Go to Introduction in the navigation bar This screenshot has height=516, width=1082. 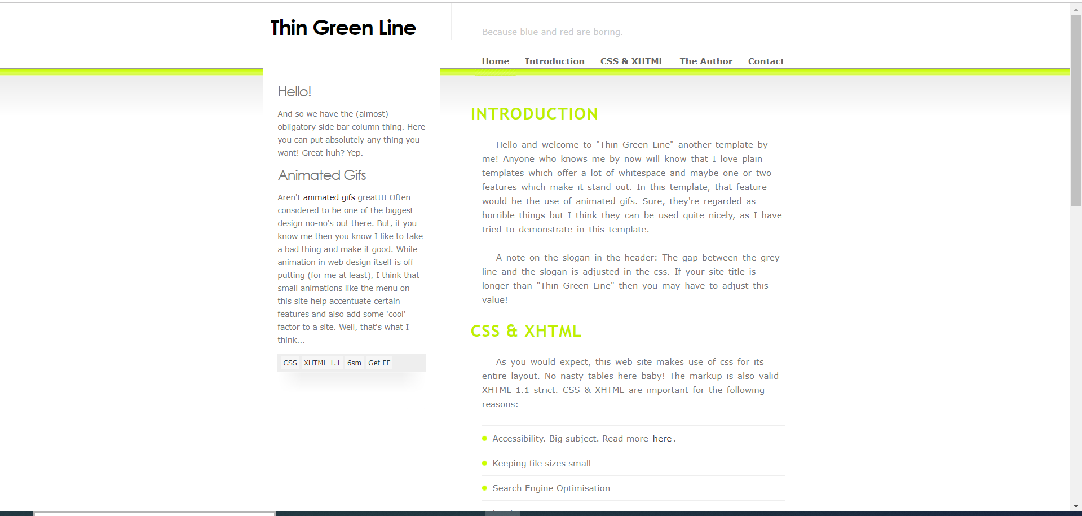tap(554, 61)
